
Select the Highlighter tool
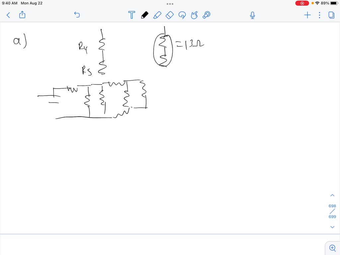pos(158,15)
